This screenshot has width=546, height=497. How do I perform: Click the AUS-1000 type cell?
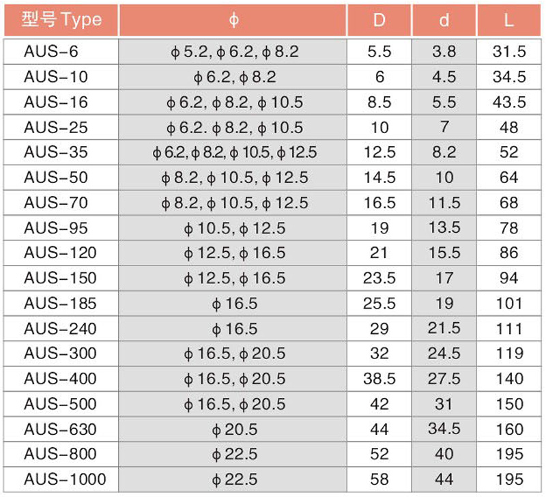pyautogui.click(x=61, y=479)
